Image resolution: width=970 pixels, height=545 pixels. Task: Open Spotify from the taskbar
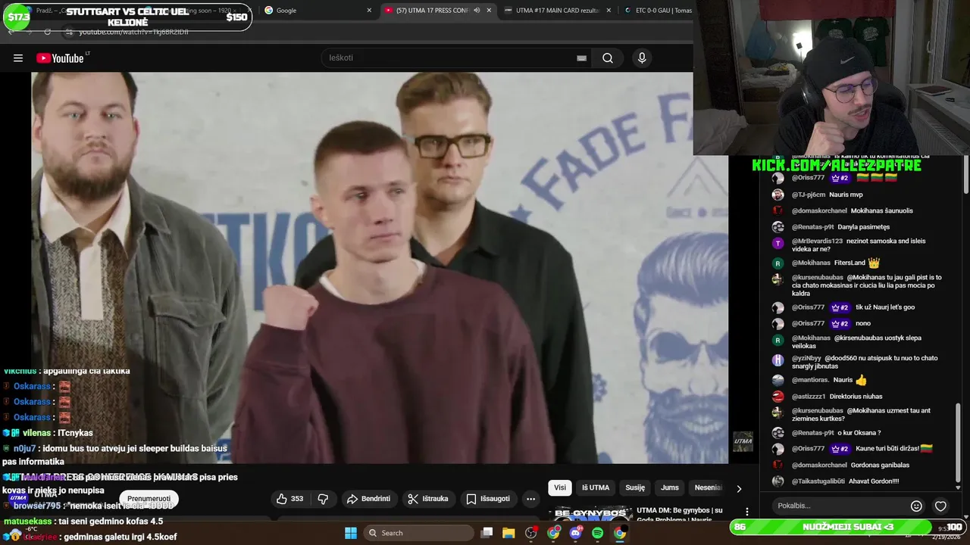(597, 533)
